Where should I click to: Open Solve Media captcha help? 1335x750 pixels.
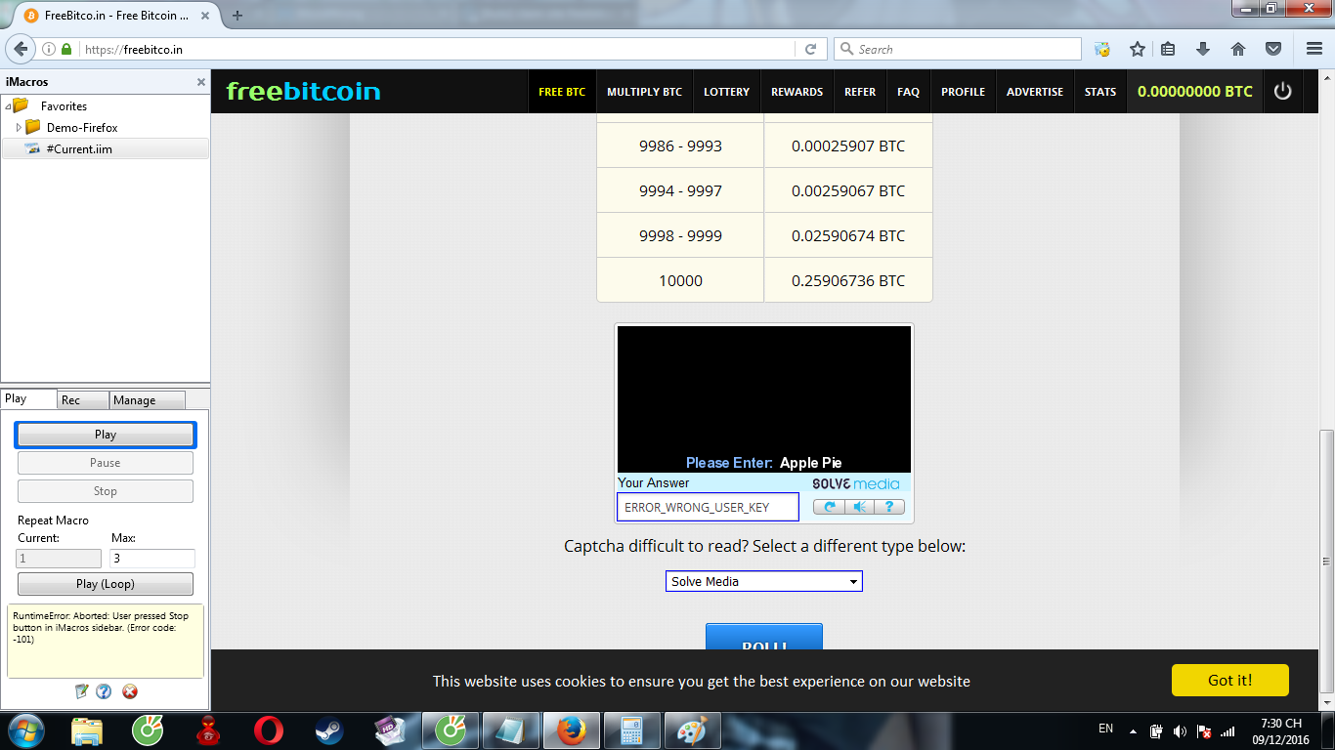pyautogui.click(x=888, y=507)
